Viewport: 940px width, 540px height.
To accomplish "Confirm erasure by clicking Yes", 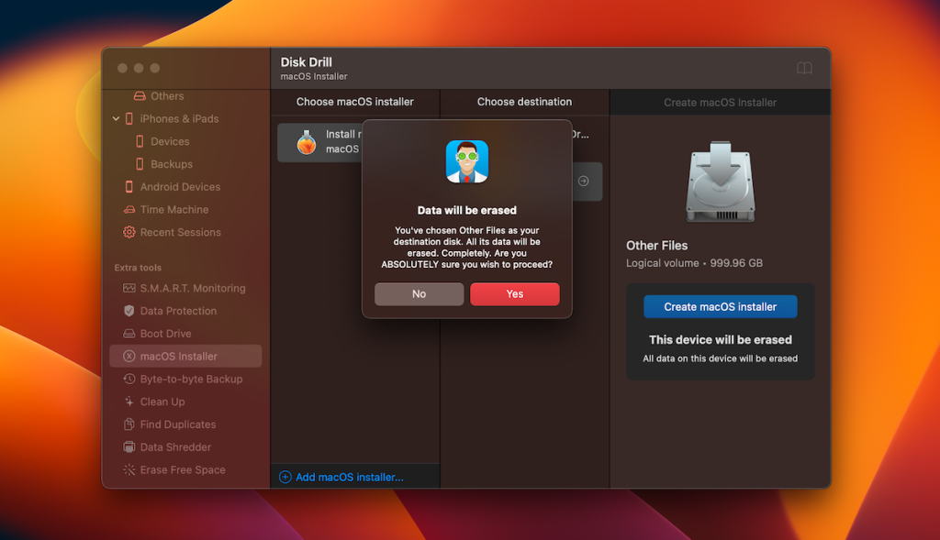I will [x=514, y=293].
